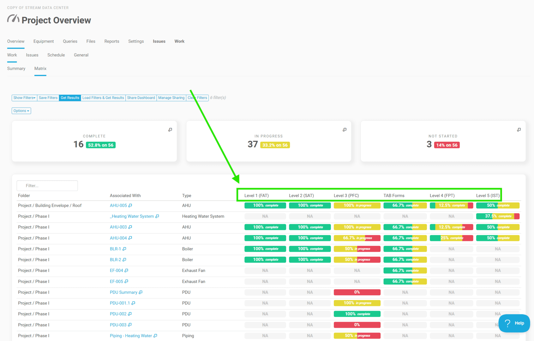Click the Folder column header
Viewport: 534px width, 341px height.
point(24,195)
